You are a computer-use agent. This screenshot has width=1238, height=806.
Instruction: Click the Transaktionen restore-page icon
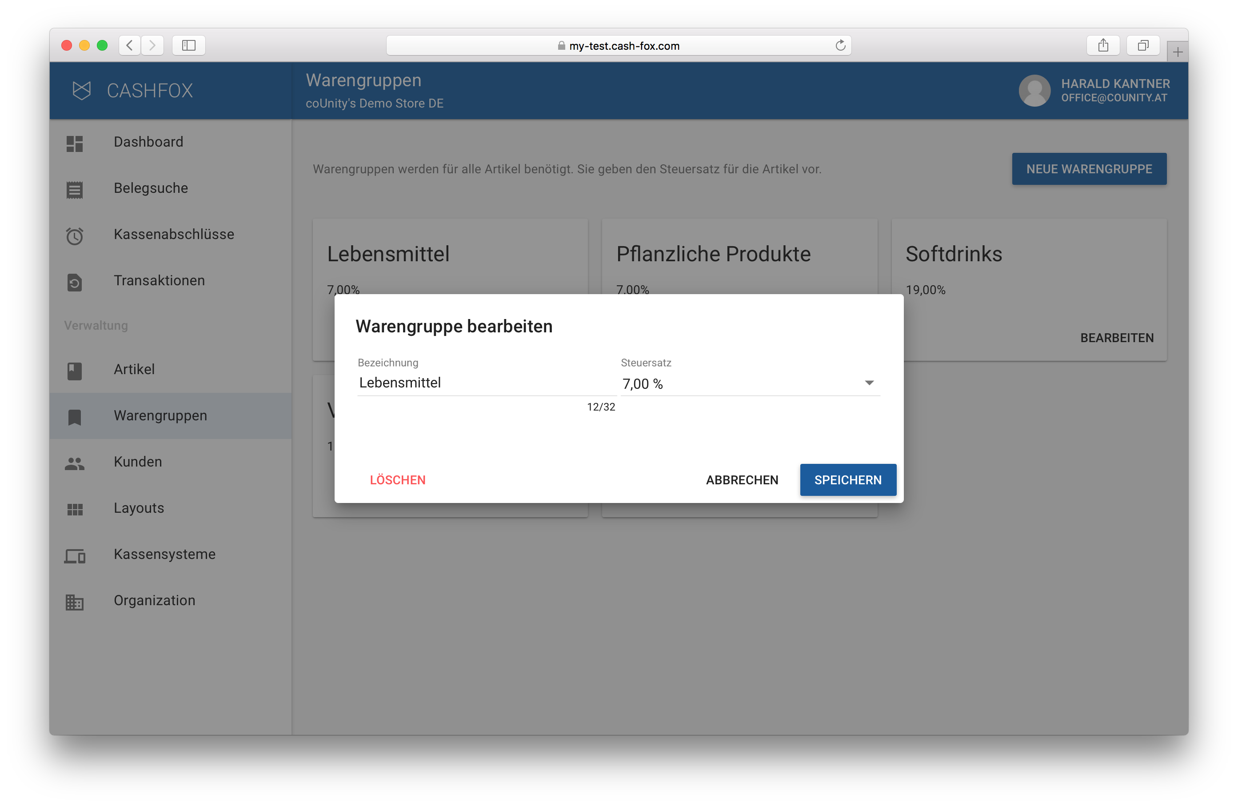pos(74,282)
